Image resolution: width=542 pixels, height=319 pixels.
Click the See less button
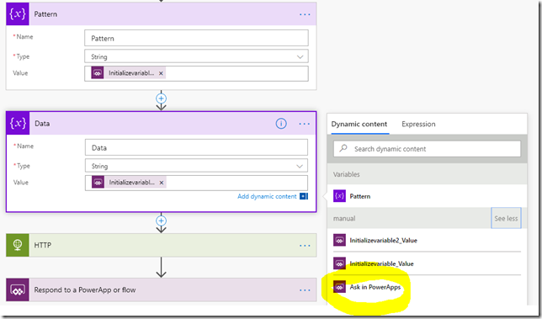(506, 219)
